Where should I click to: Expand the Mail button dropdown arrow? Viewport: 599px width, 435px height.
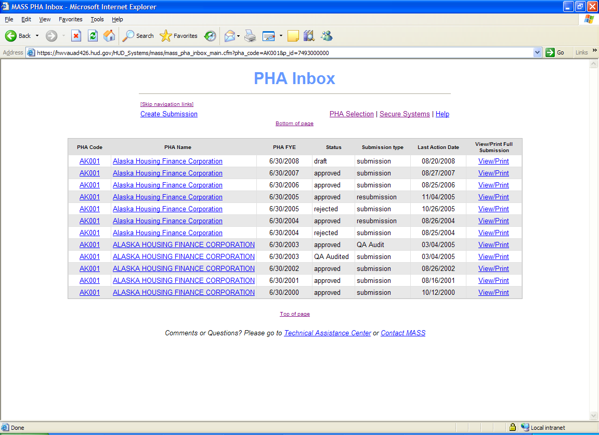238,36
